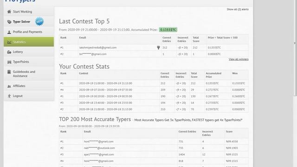This screenshot has width=297, height=167.
Task: Click the TyperPoints icon in sidebar
Action: [9, 62]
